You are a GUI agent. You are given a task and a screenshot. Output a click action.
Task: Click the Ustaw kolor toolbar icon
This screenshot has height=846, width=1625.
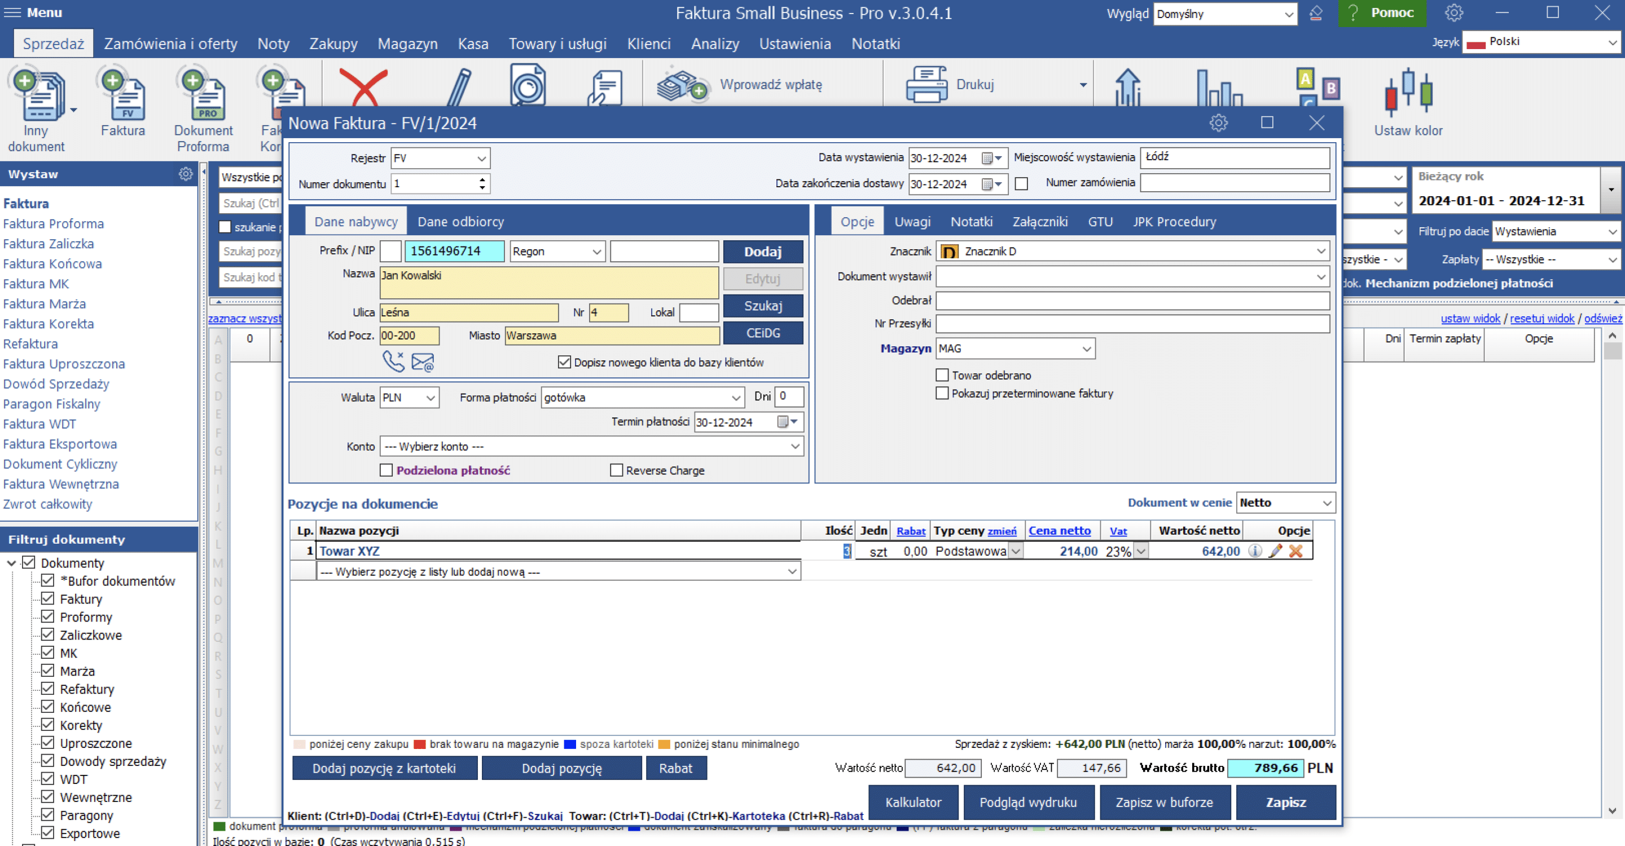pos(1408,93)
